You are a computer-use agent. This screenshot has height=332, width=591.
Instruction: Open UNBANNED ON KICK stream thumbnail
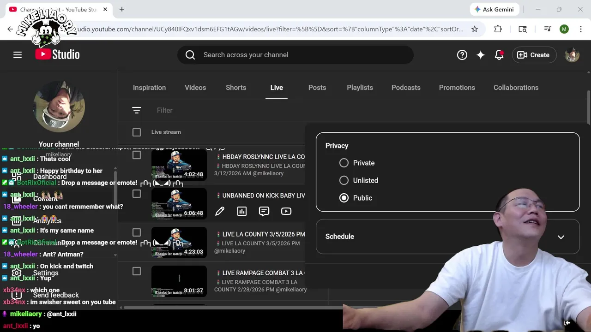tap(179, 203)
